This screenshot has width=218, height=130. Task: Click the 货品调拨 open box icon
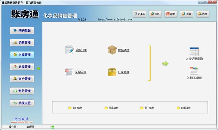pos(112,50)
